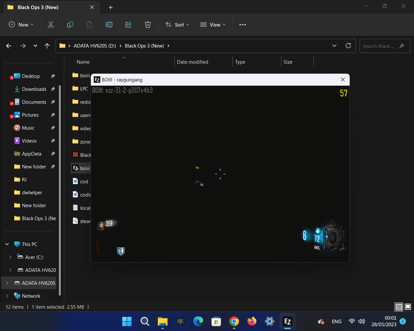Viewport: 414px width, 331px height.
Task: Click the Search Black Ops 3 field
Action: (x=385, y=46)
